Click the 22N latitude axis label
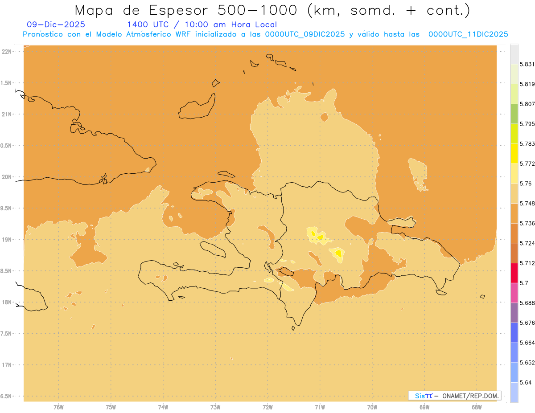 click(7, 52)
